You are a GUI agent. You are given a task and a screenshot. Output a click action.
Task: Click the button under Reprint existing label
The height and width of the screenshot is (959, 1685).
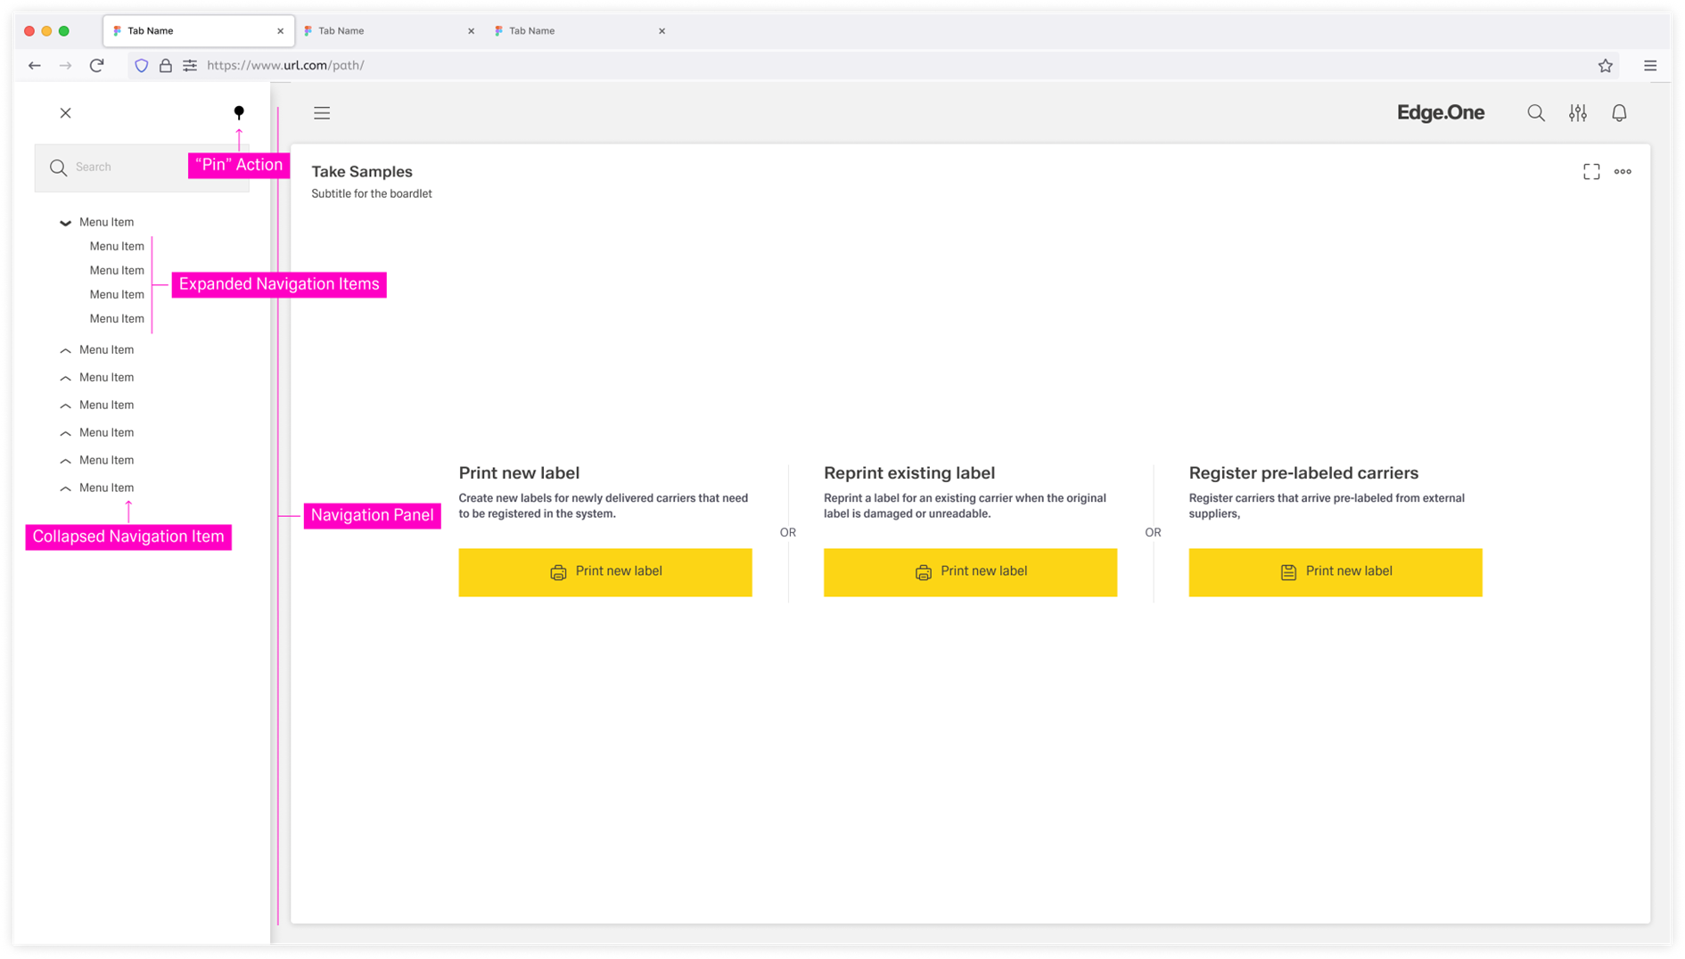[970, 572]
